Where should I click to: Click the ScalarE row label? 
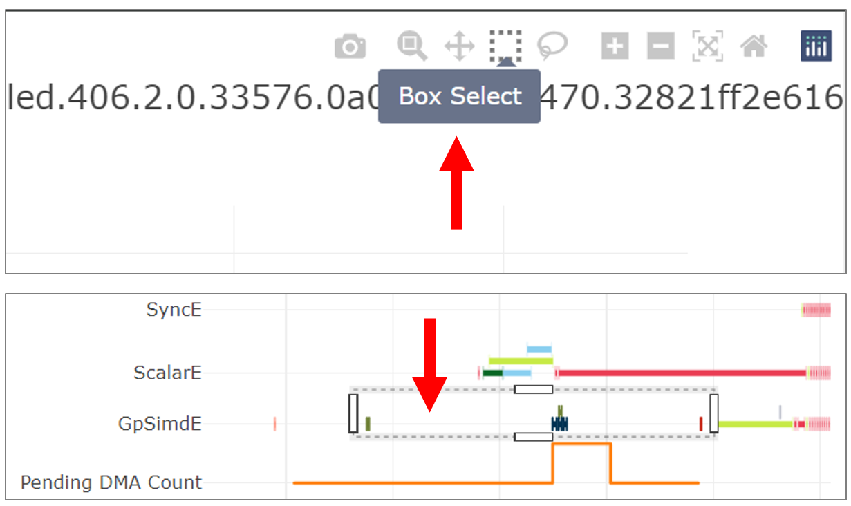pos(167,373)
